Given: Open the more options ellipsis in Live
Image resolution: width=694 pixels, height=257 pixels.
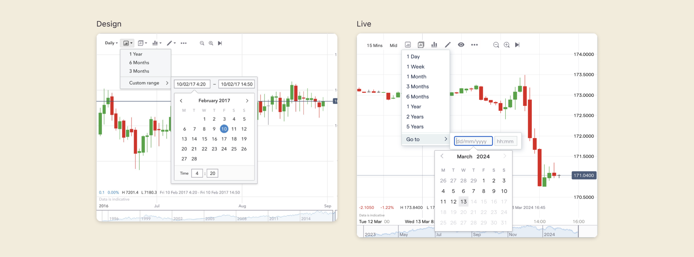Looking at the screenshot, I should [474, 45].
